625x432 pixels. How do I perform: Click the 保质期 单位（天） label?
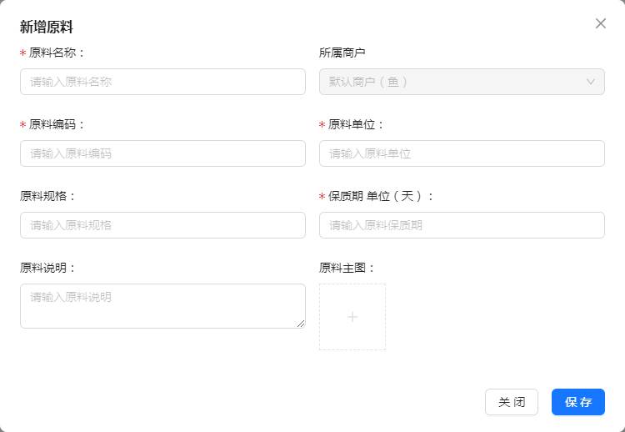(x=380, y=196)
